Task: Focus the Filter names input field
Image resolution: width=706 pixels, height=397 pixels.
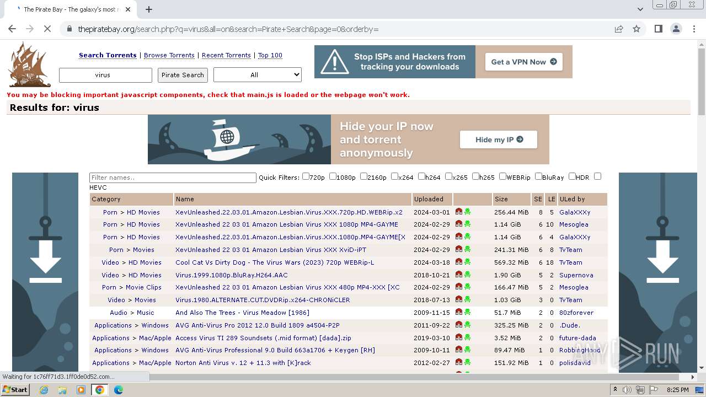Action: point(173,178)
